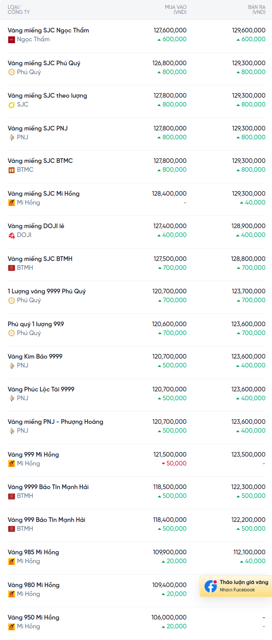The height and width of the screenshot is (640, 272).
Task: Select Vàng miếng DOJI lẻ entry
Action: coord(36,226)
